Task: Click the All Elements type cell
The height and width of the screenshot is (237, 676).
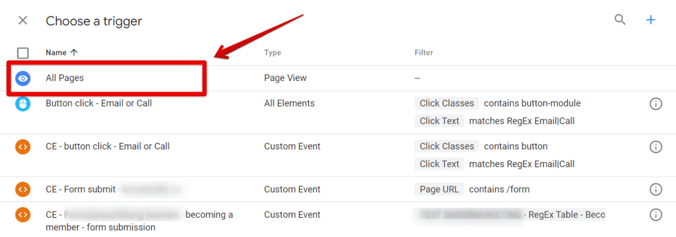Action: pos(289,103)
